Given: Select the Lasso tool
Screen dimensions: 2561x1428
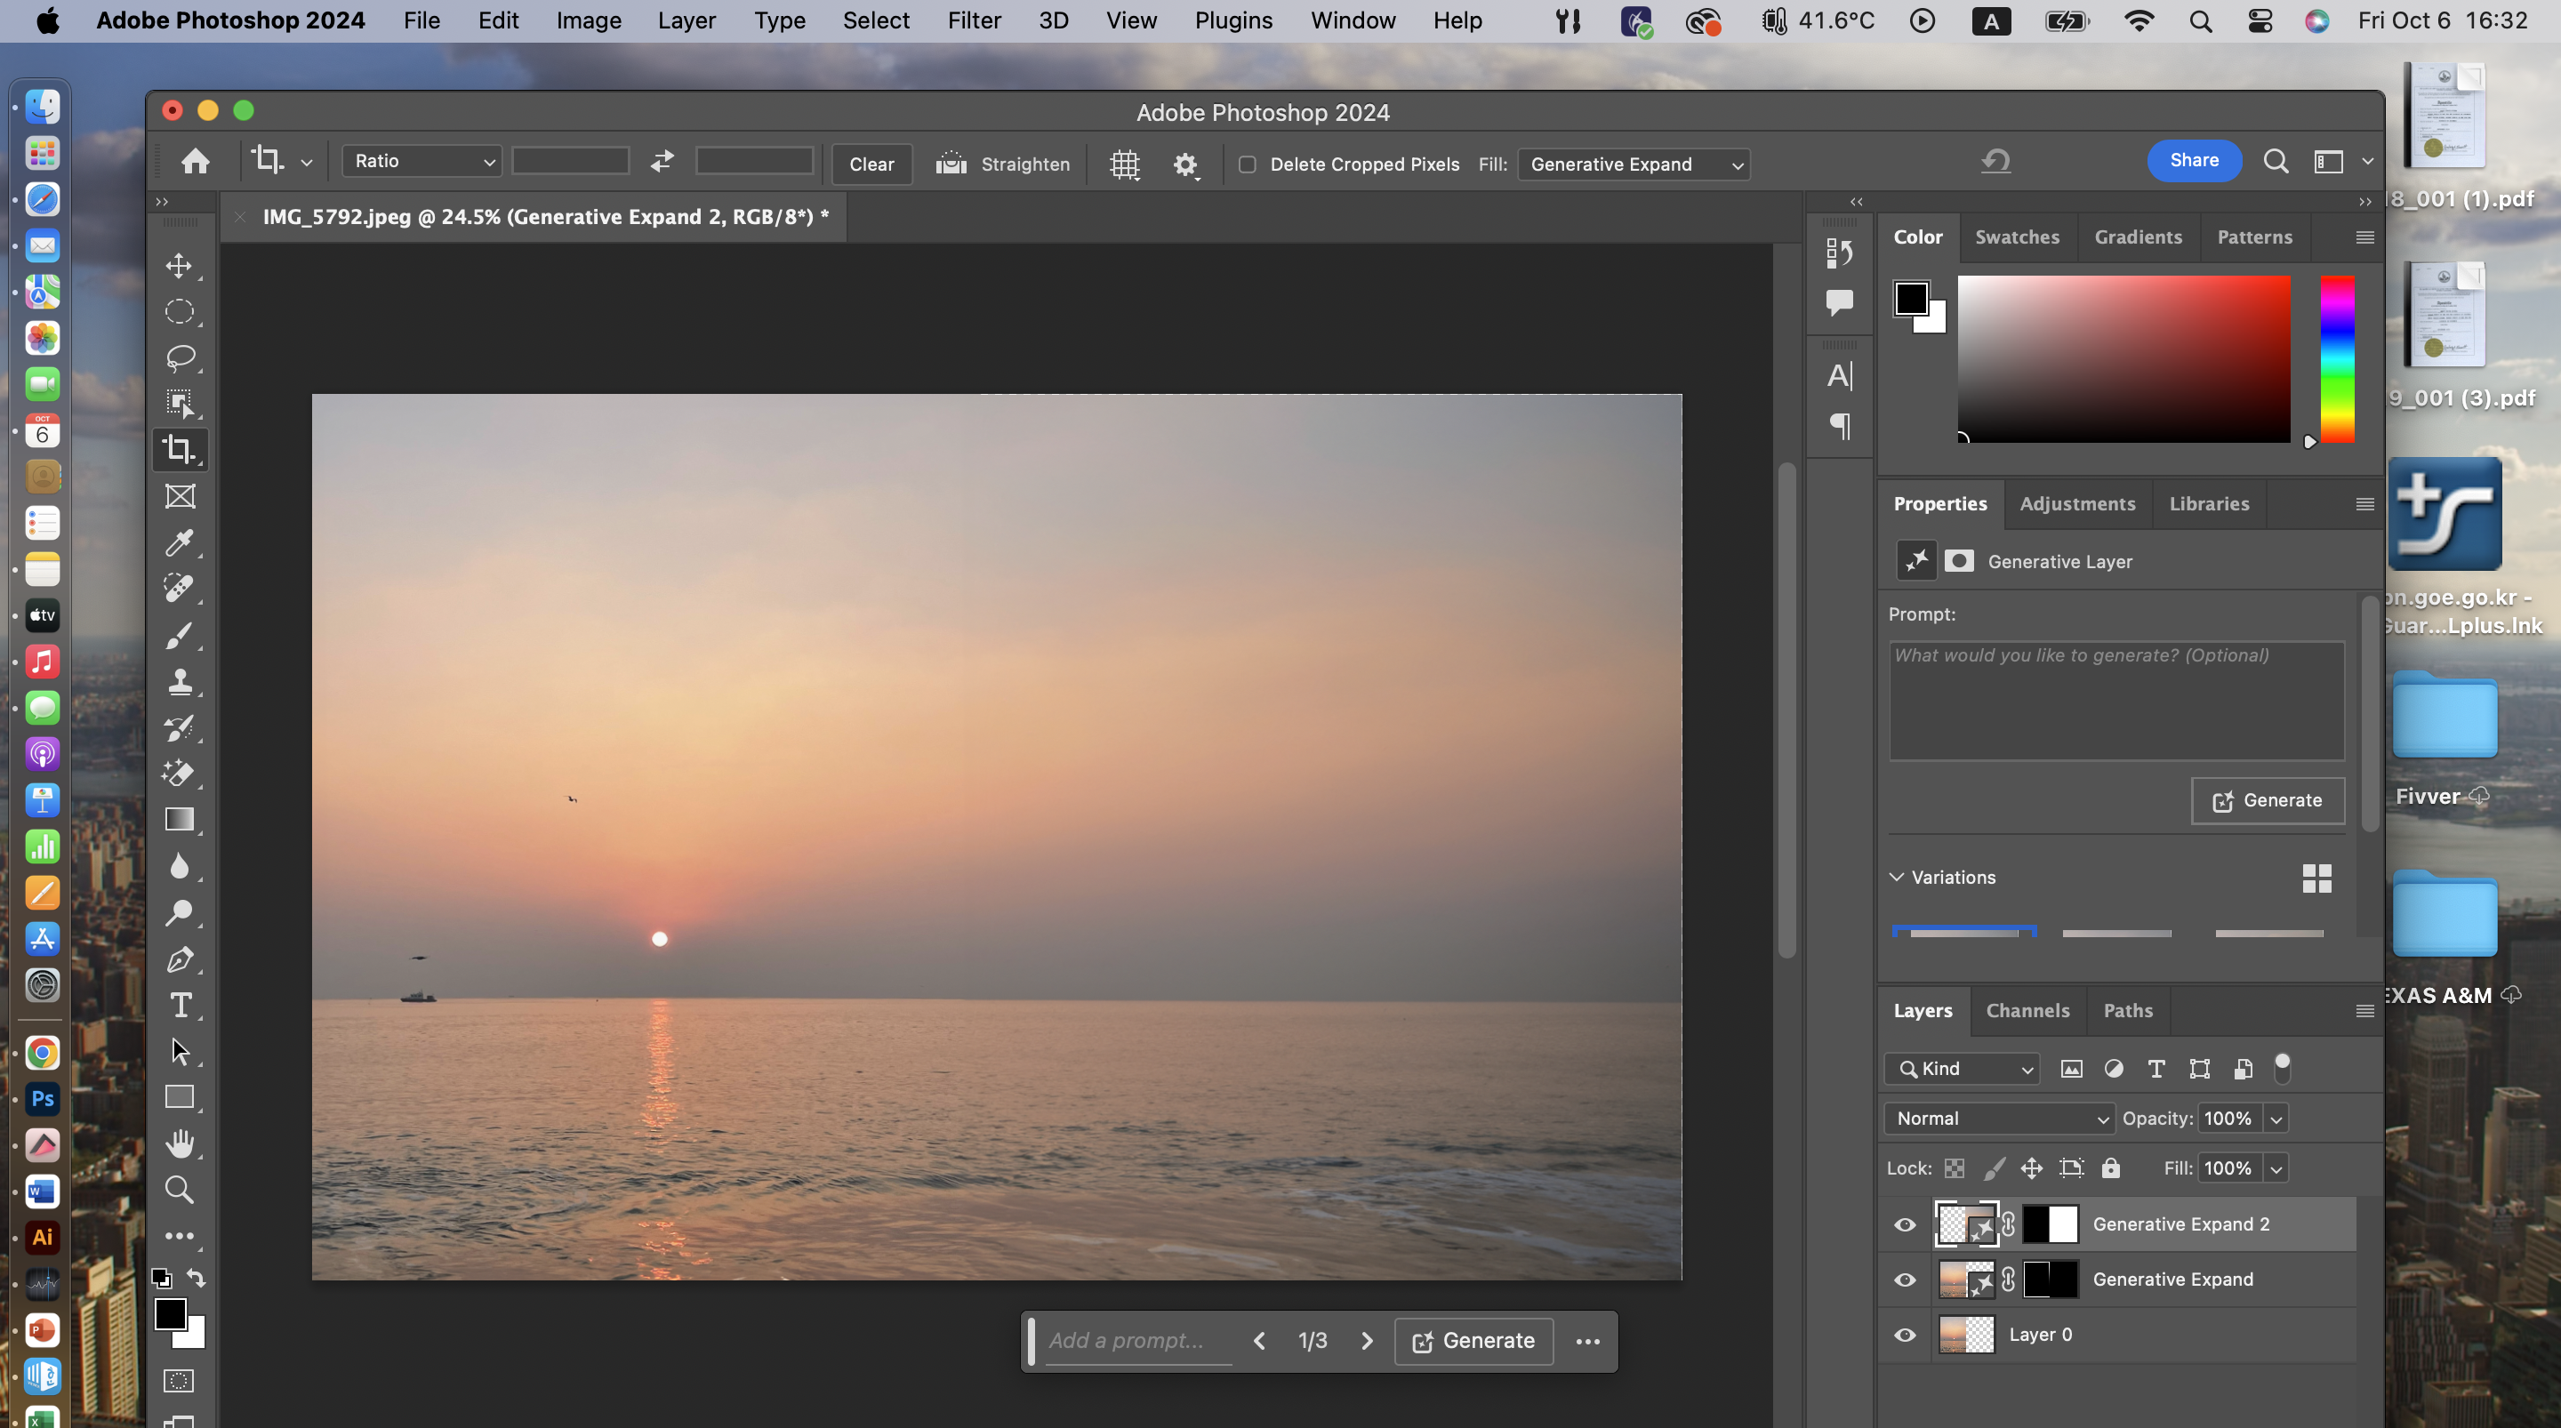Looking at the screenshot, I should click(x=179, y=357).
